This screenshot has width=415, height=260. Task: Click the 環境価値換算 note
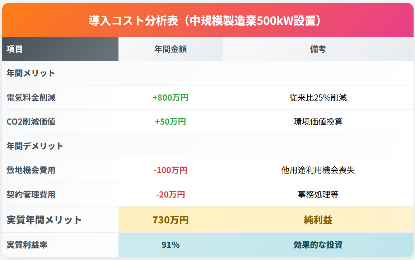pyautogui.click(x=318, y=122)
